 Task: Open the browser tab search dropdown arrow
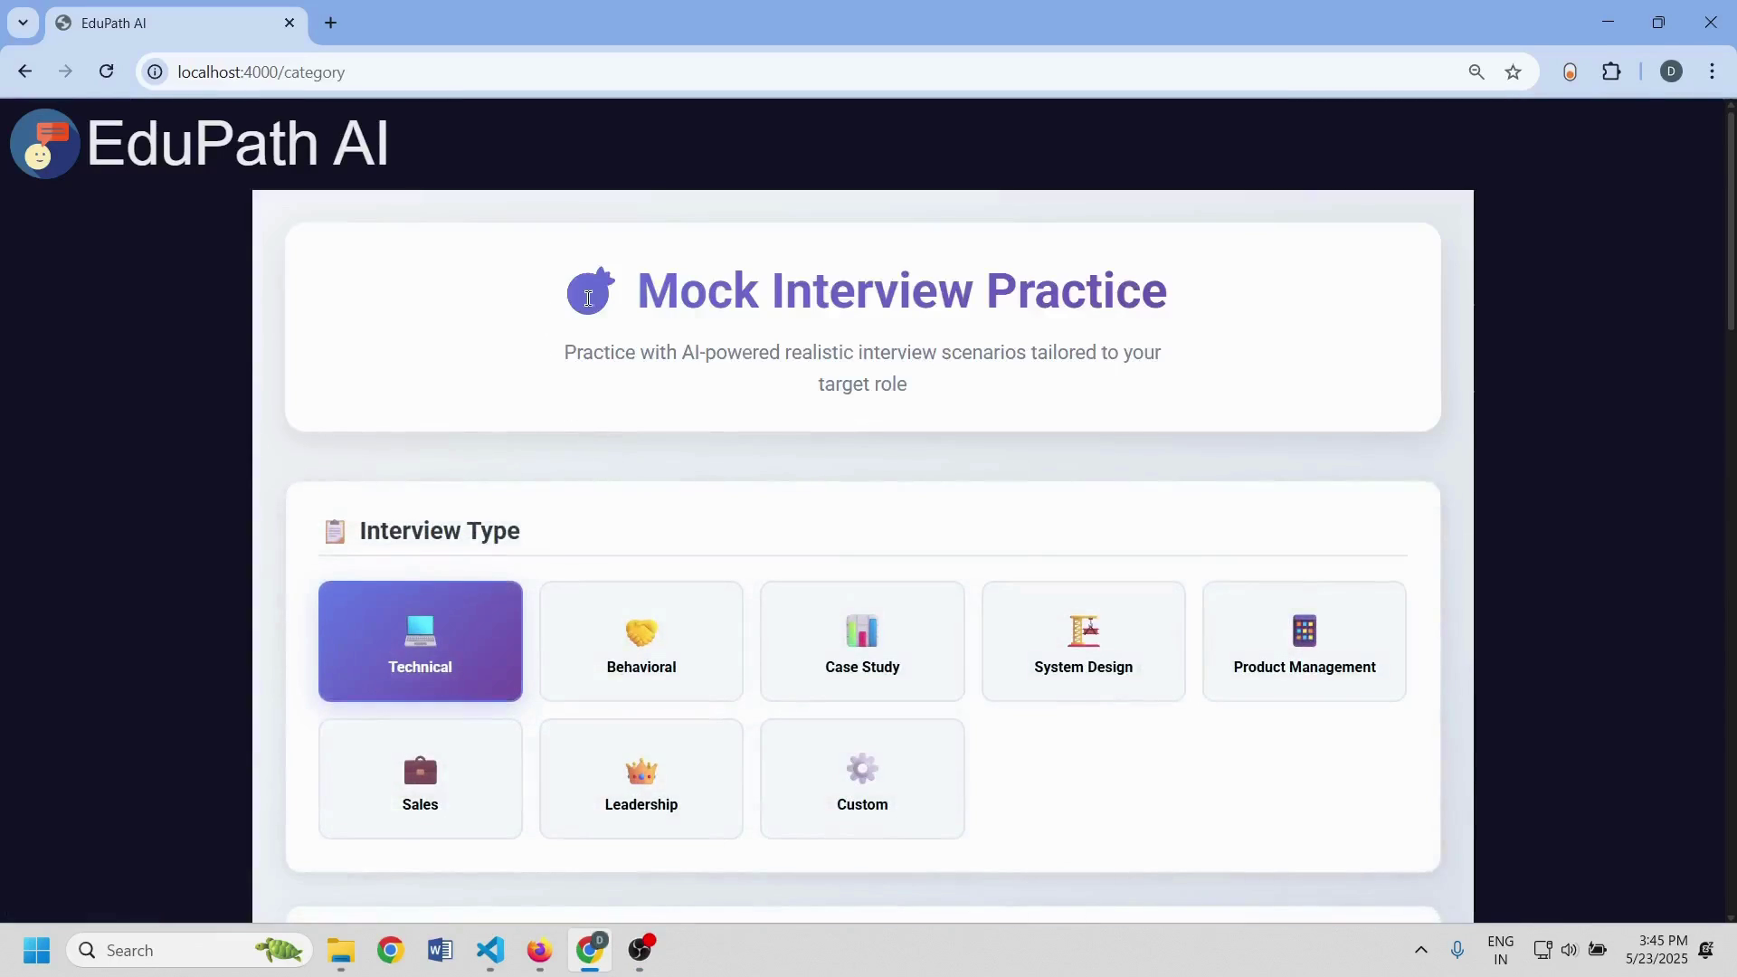click(23, 23)
